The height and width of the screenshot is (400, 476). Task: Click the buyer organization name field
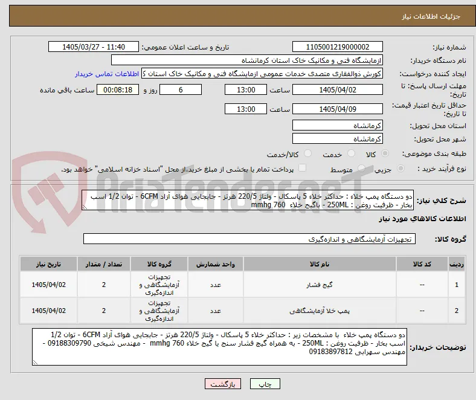click(x=247, y=60)
